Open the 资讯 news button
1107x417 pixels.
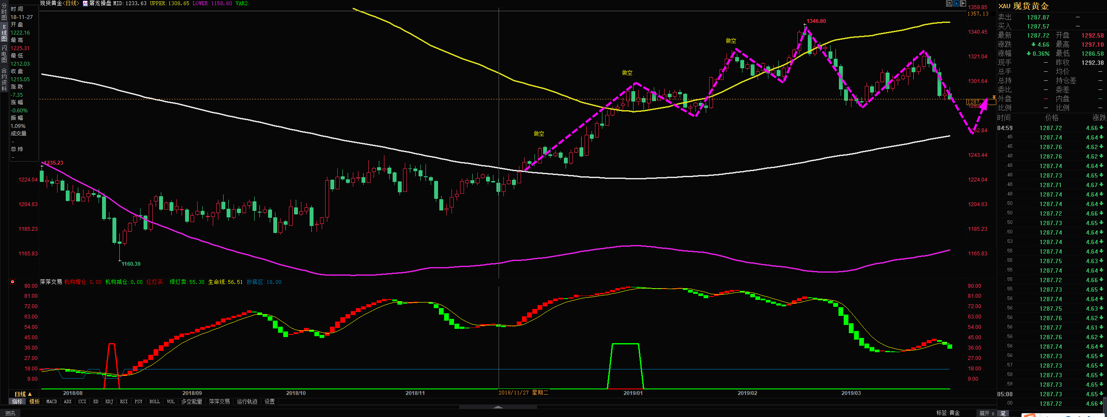click(10, 414)
